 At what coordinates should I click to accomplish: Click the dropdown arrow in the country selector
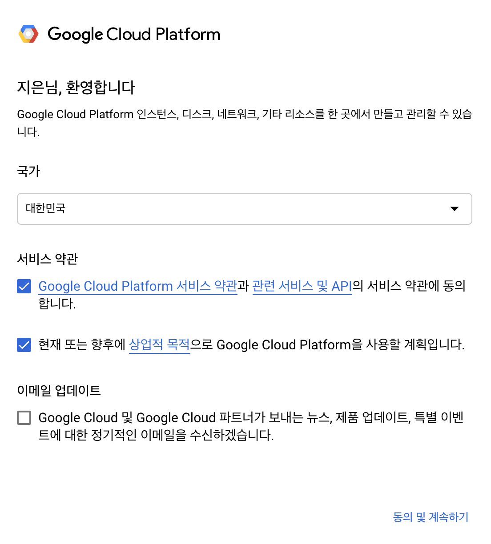pos(455,209)
